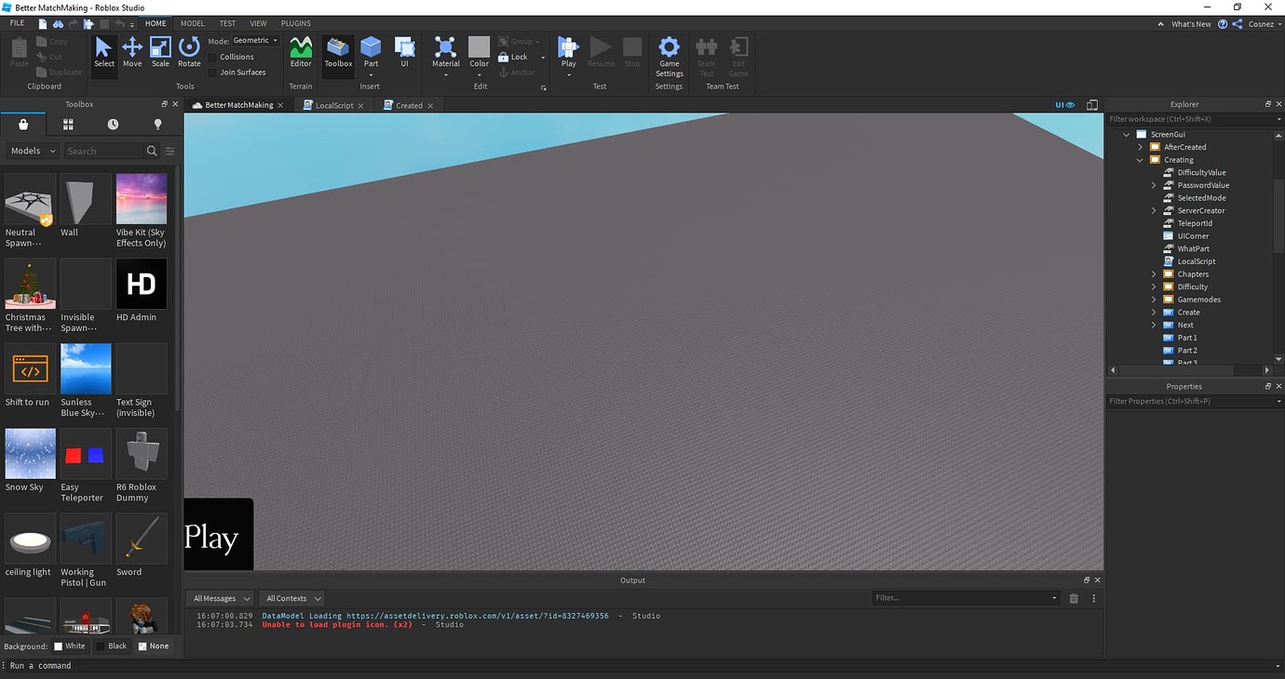The height and width of the screenshot is (679, 1285).
Task: Toggle UI visibility eye in the viewport bar
Action: (1064, 105)
